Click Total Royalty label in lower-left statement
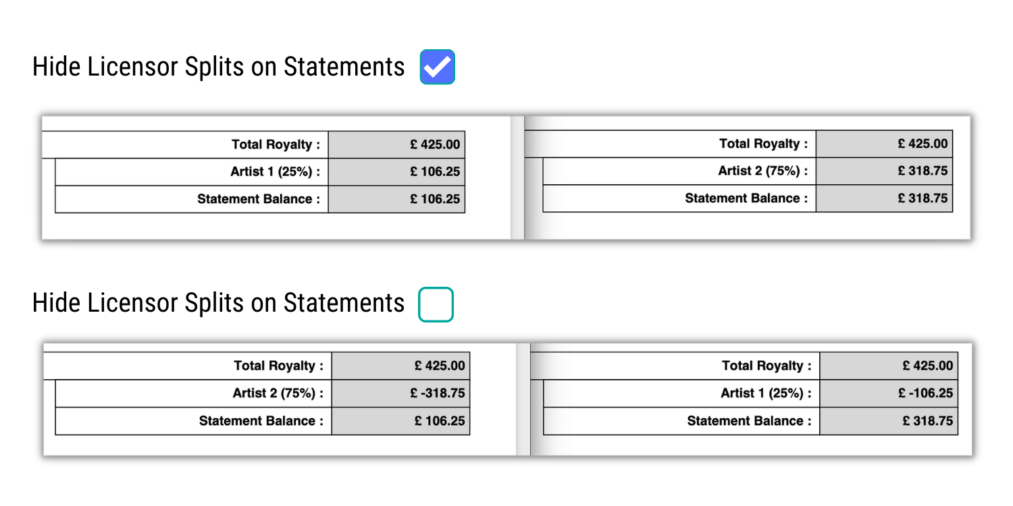Viewport: 1013px width, 506px height. click(279, 366)
